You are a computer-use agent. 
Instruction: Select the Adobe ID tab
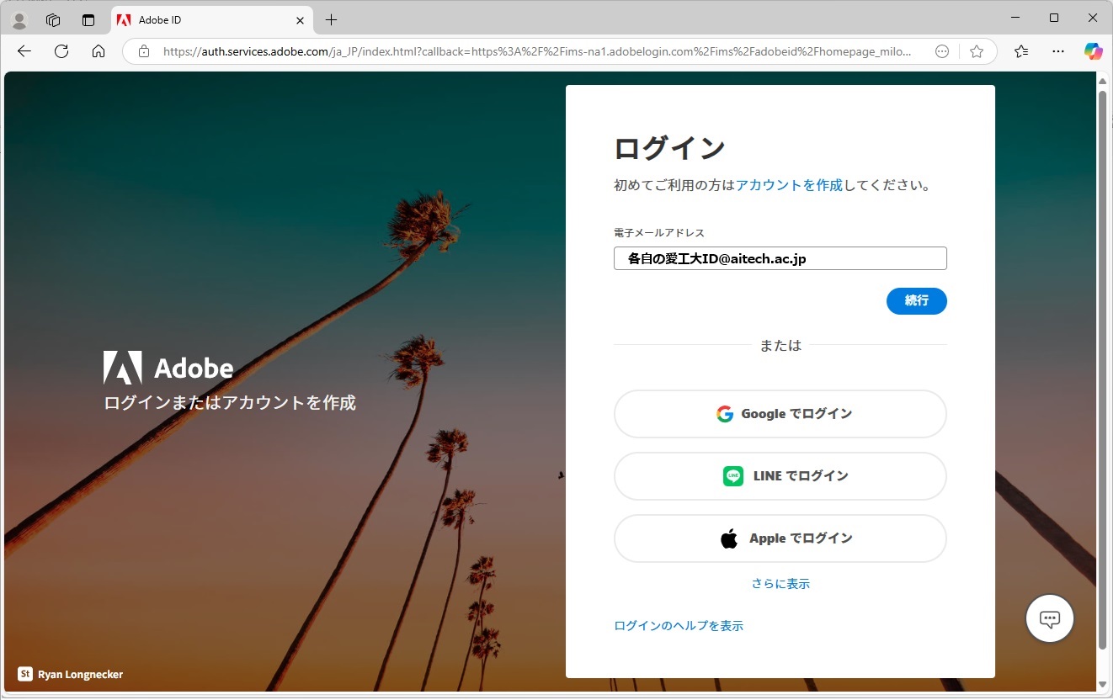[202, 19]
